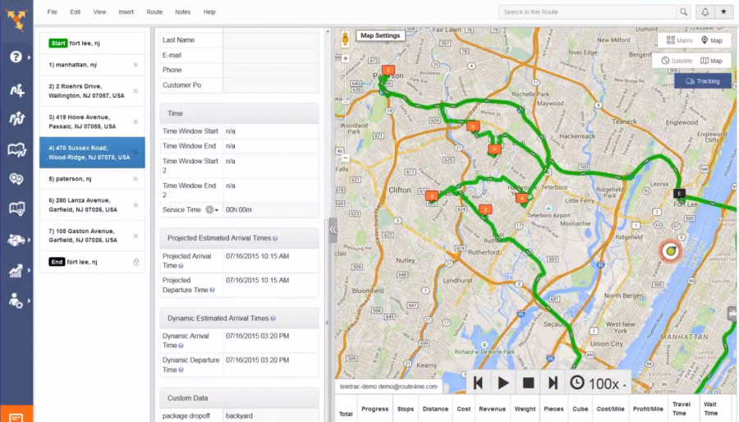This screenshot has width=739, height=422.
Task: Stop the route animation
Action: tap(528, 383)
